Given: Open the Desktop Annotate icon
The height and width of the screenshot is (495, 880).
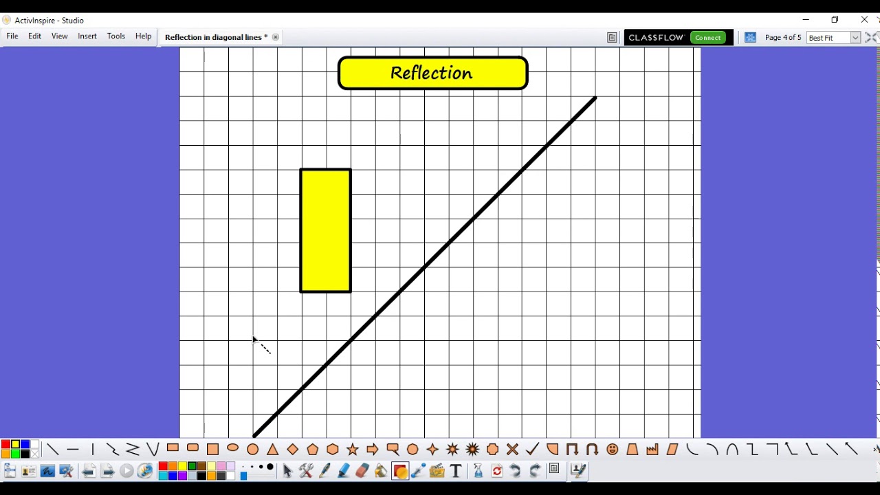Looking at the screenshot, I should tap(47, 471).
